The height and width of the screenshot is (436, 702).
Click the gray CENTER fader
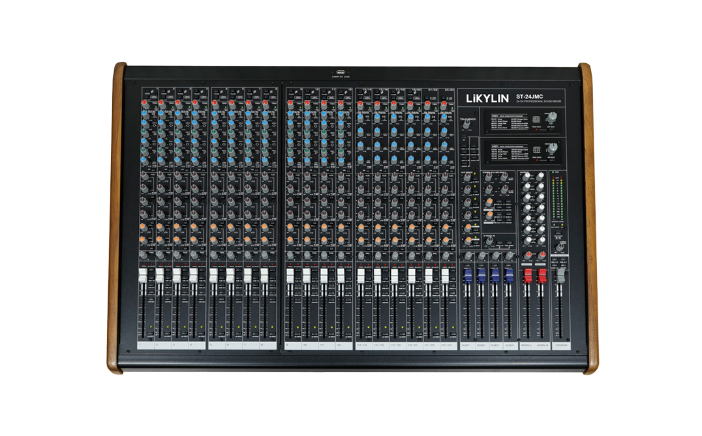(560, 276)
